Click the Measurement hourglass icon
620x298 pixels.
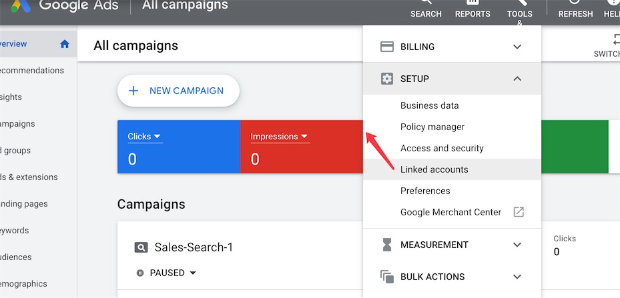pos(386,245)
